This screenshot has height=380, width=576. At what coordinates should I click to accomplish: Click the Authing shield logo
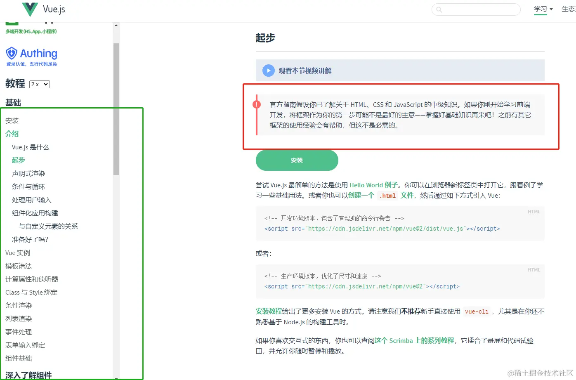click(x=12, y=53)
